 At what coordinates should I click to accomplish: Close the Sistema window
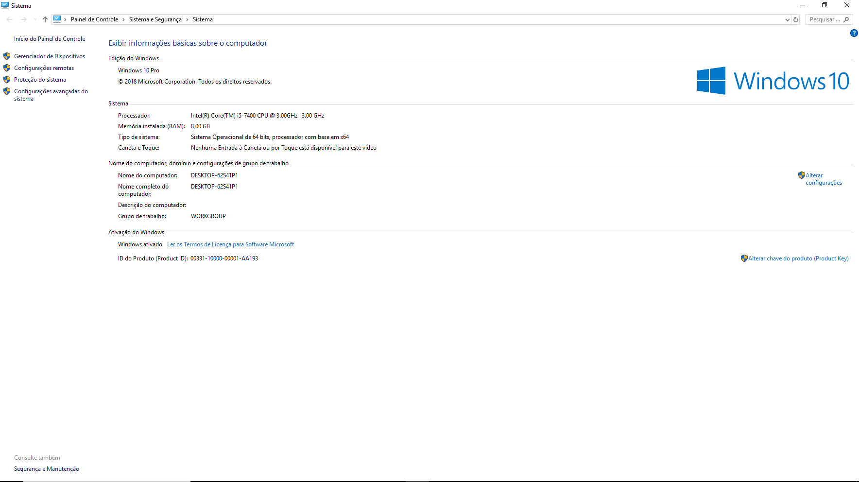pos(847,5)
